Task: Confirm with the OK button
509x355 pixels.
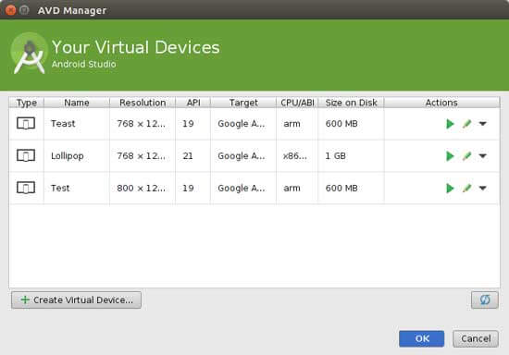Action: tap(421, 338)
